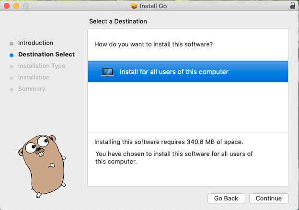Click the lock icon in title bar
Viewport: 299px width, 210px height.
[x=293, y=6]
